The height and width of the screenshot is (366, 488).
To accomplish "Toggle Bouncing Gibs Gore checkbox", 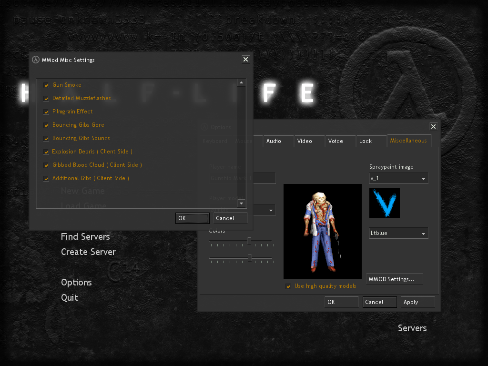I will (x=46, y=125).
